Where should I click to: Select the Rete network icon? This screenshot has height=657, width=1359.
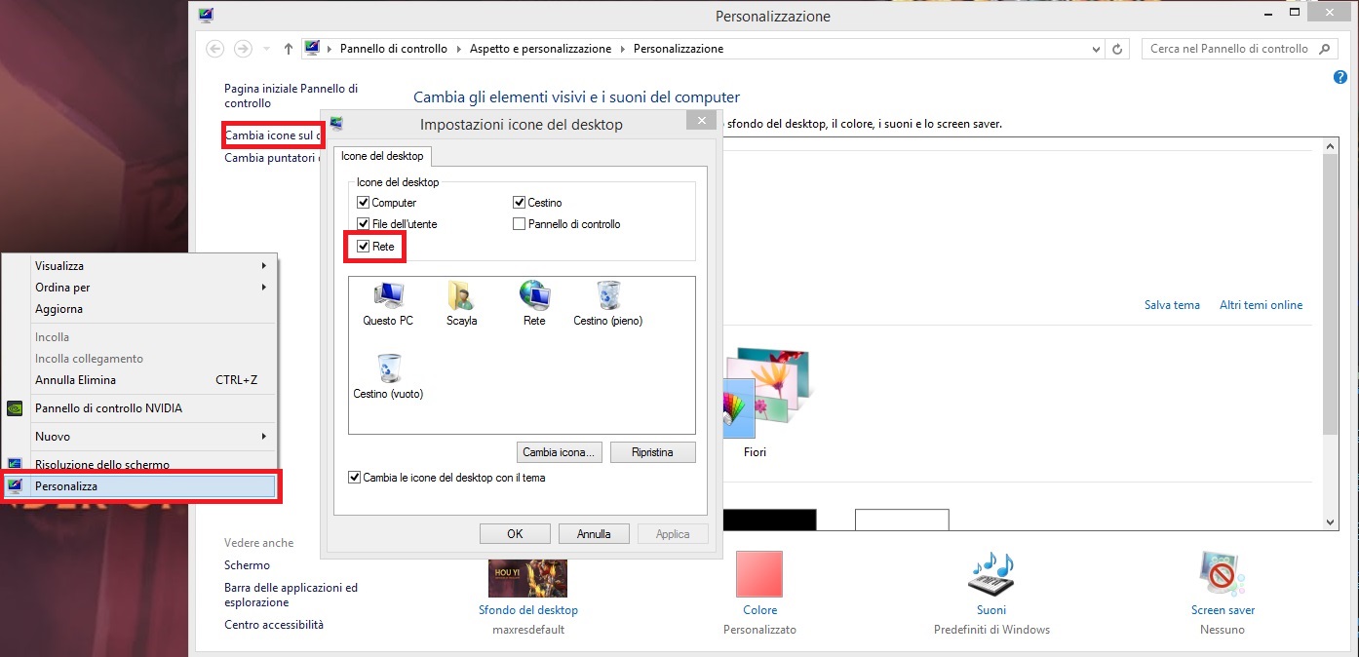(x=534, y=296)
